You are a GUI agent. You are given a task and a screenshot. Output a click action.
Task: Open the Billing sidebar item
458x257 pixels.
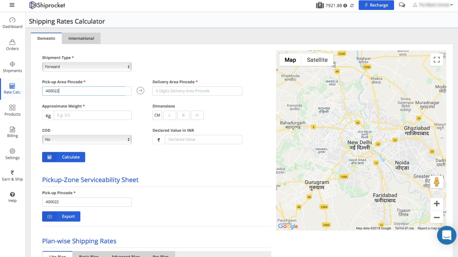[12, 132]
